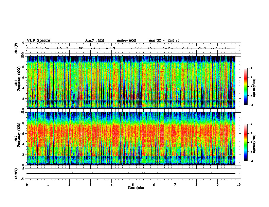
Task: Click the "Time (min)" axis label
Action: [x=136, y=188]
